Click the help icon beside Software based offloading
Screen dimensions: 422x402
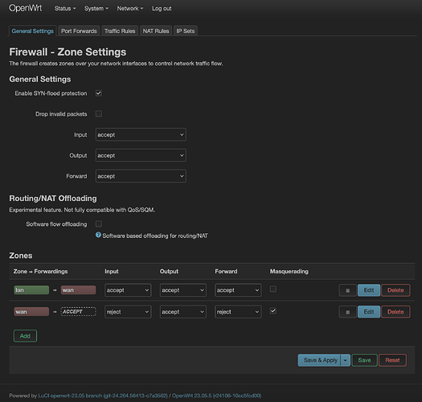[98, 235]
